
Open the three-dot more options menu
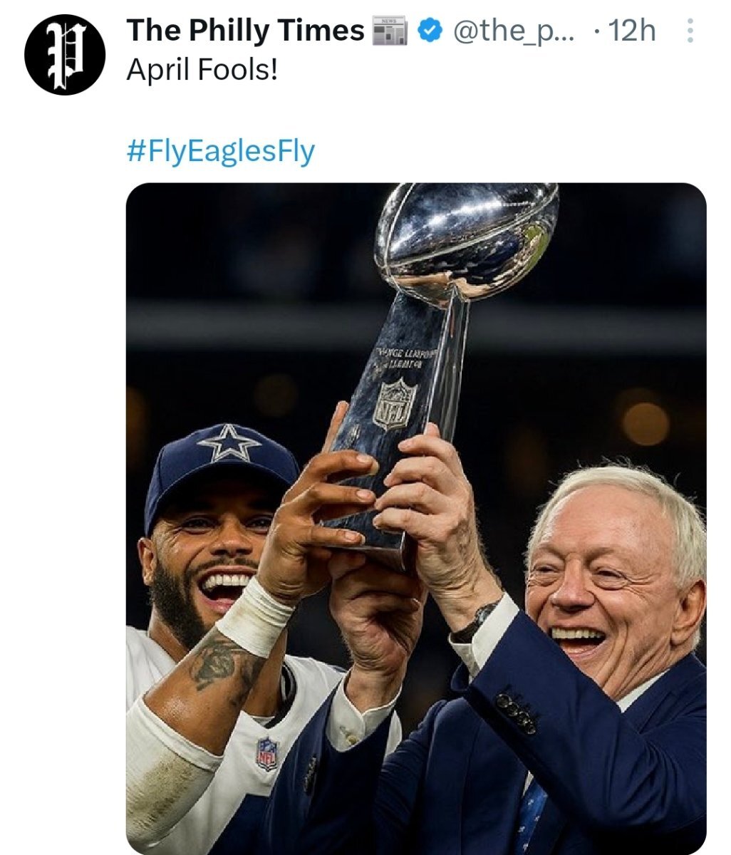pos(689,31)
